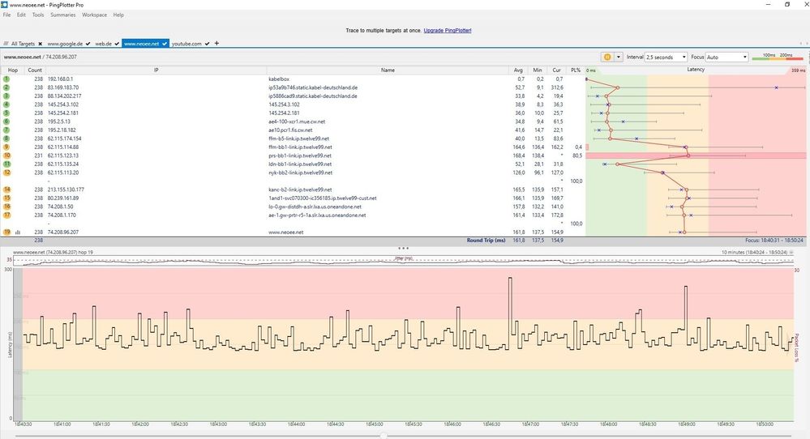The width and height of the screenshot is (810, 439).
Task: Select hop 2 green circle icon
Action: click(6, 87)
